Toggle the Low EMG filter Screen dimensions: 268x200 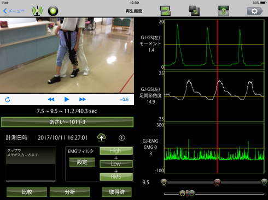click(x=116, y=163)
